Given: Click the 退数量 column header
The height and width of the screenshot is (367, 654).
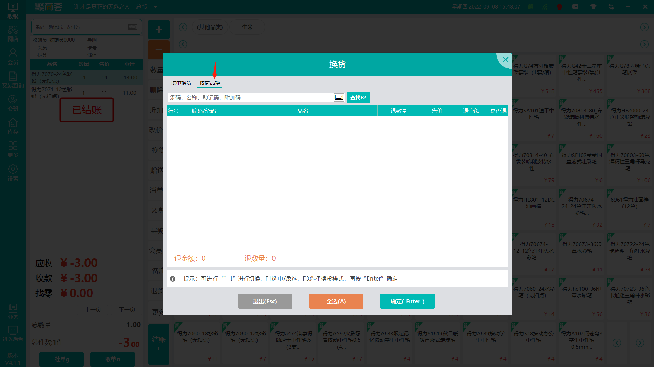Looking at the screenshot, I should click(399, 111).
